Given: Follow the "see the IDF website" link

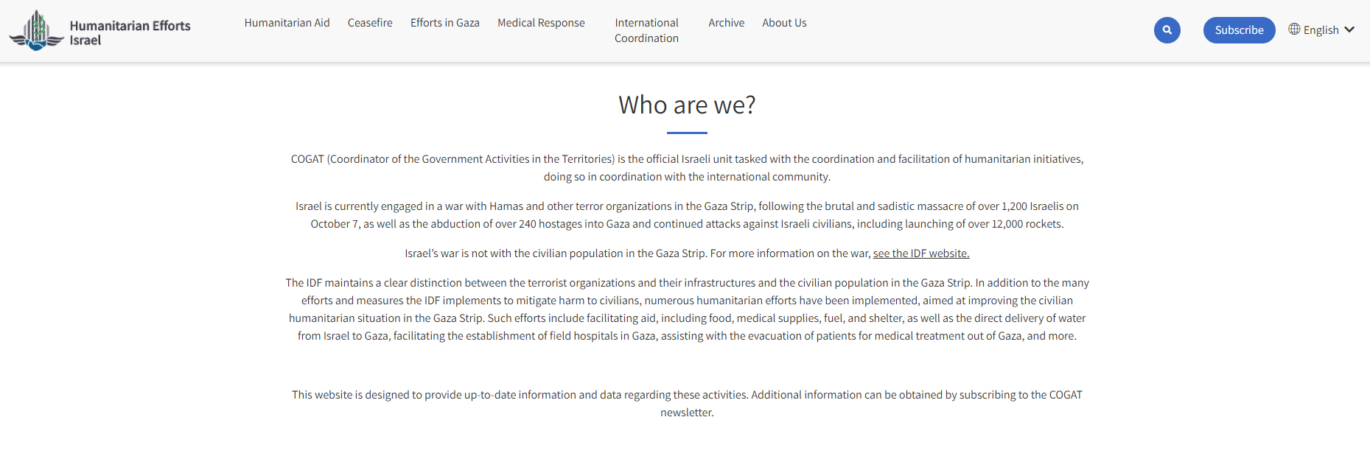Looking at the screenshot, I should (920, 253).
